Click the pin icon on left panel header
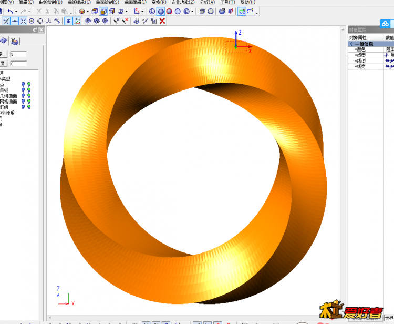This screenshot has width=394, height=324. coord(35,30)
